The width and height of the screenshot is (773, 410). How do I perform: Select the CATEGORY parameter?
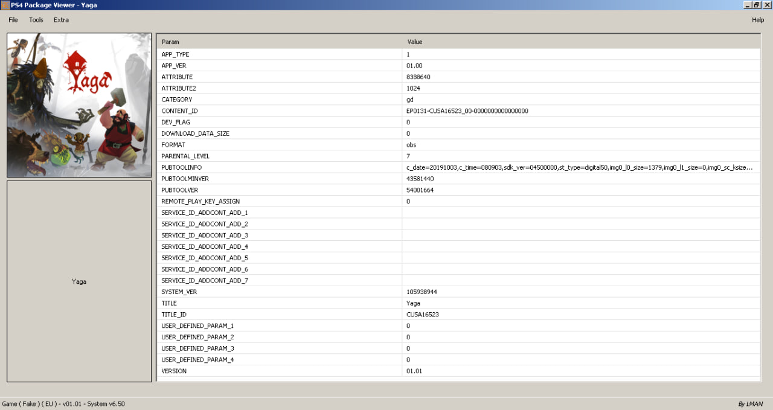tap(177, 100)
